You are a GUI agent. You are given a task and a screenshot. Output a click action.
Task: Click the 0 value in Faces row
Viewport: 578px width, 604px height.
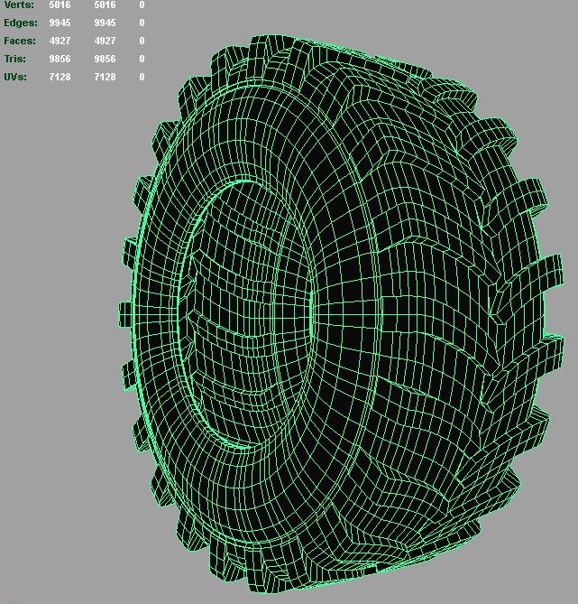142,41
